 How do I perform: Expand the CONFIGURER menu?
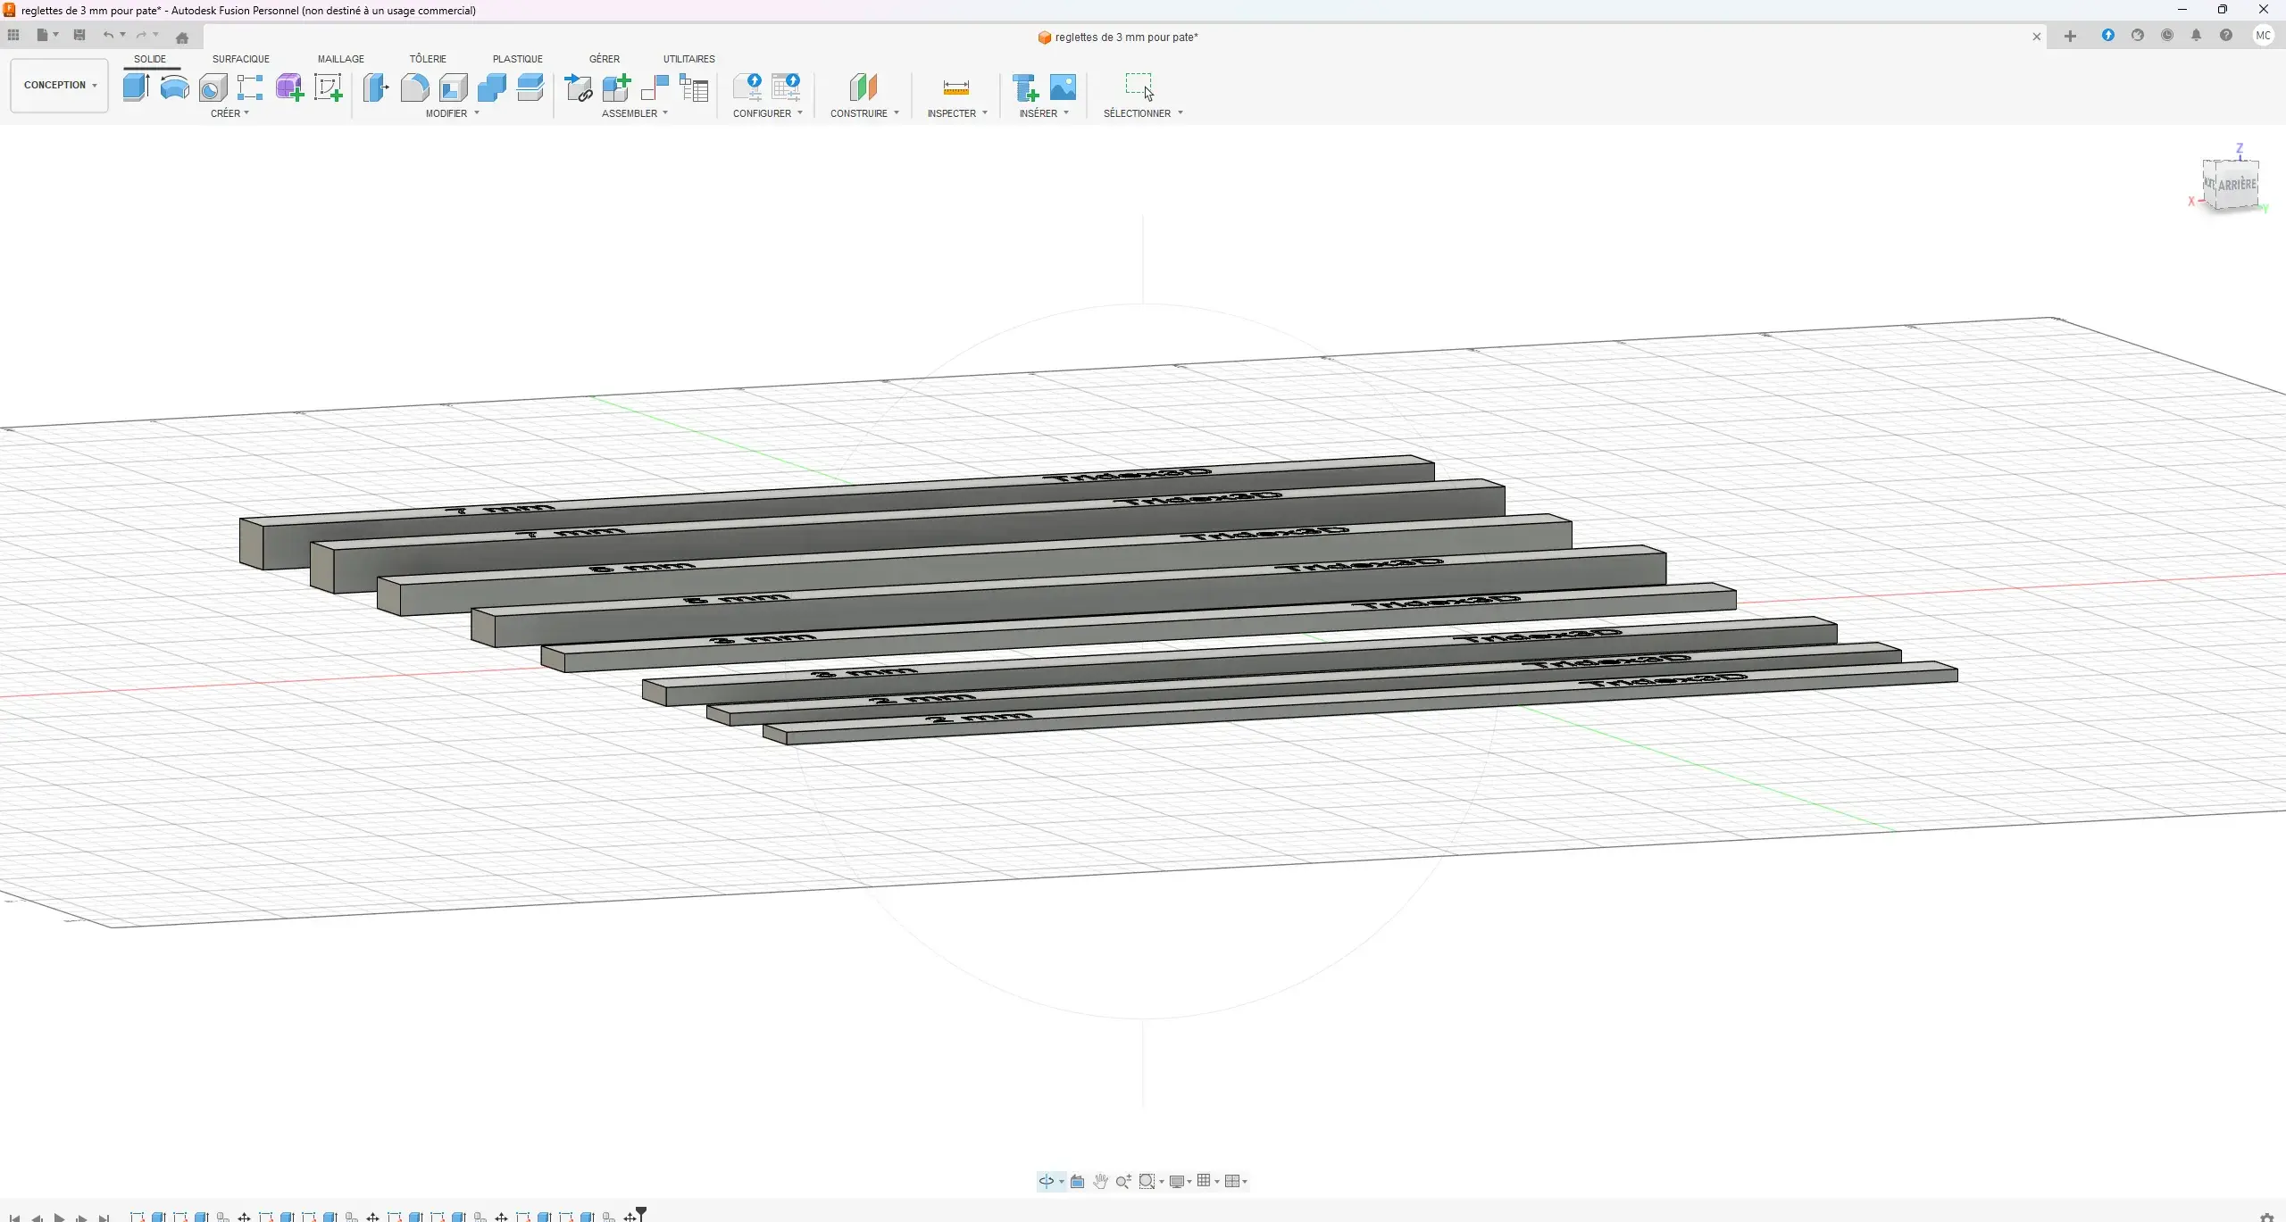tap(767, 113)
